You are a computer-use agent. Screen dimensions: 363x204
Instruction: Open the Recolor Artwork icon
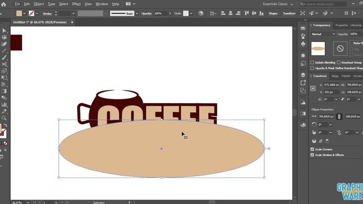pos(201,14)
